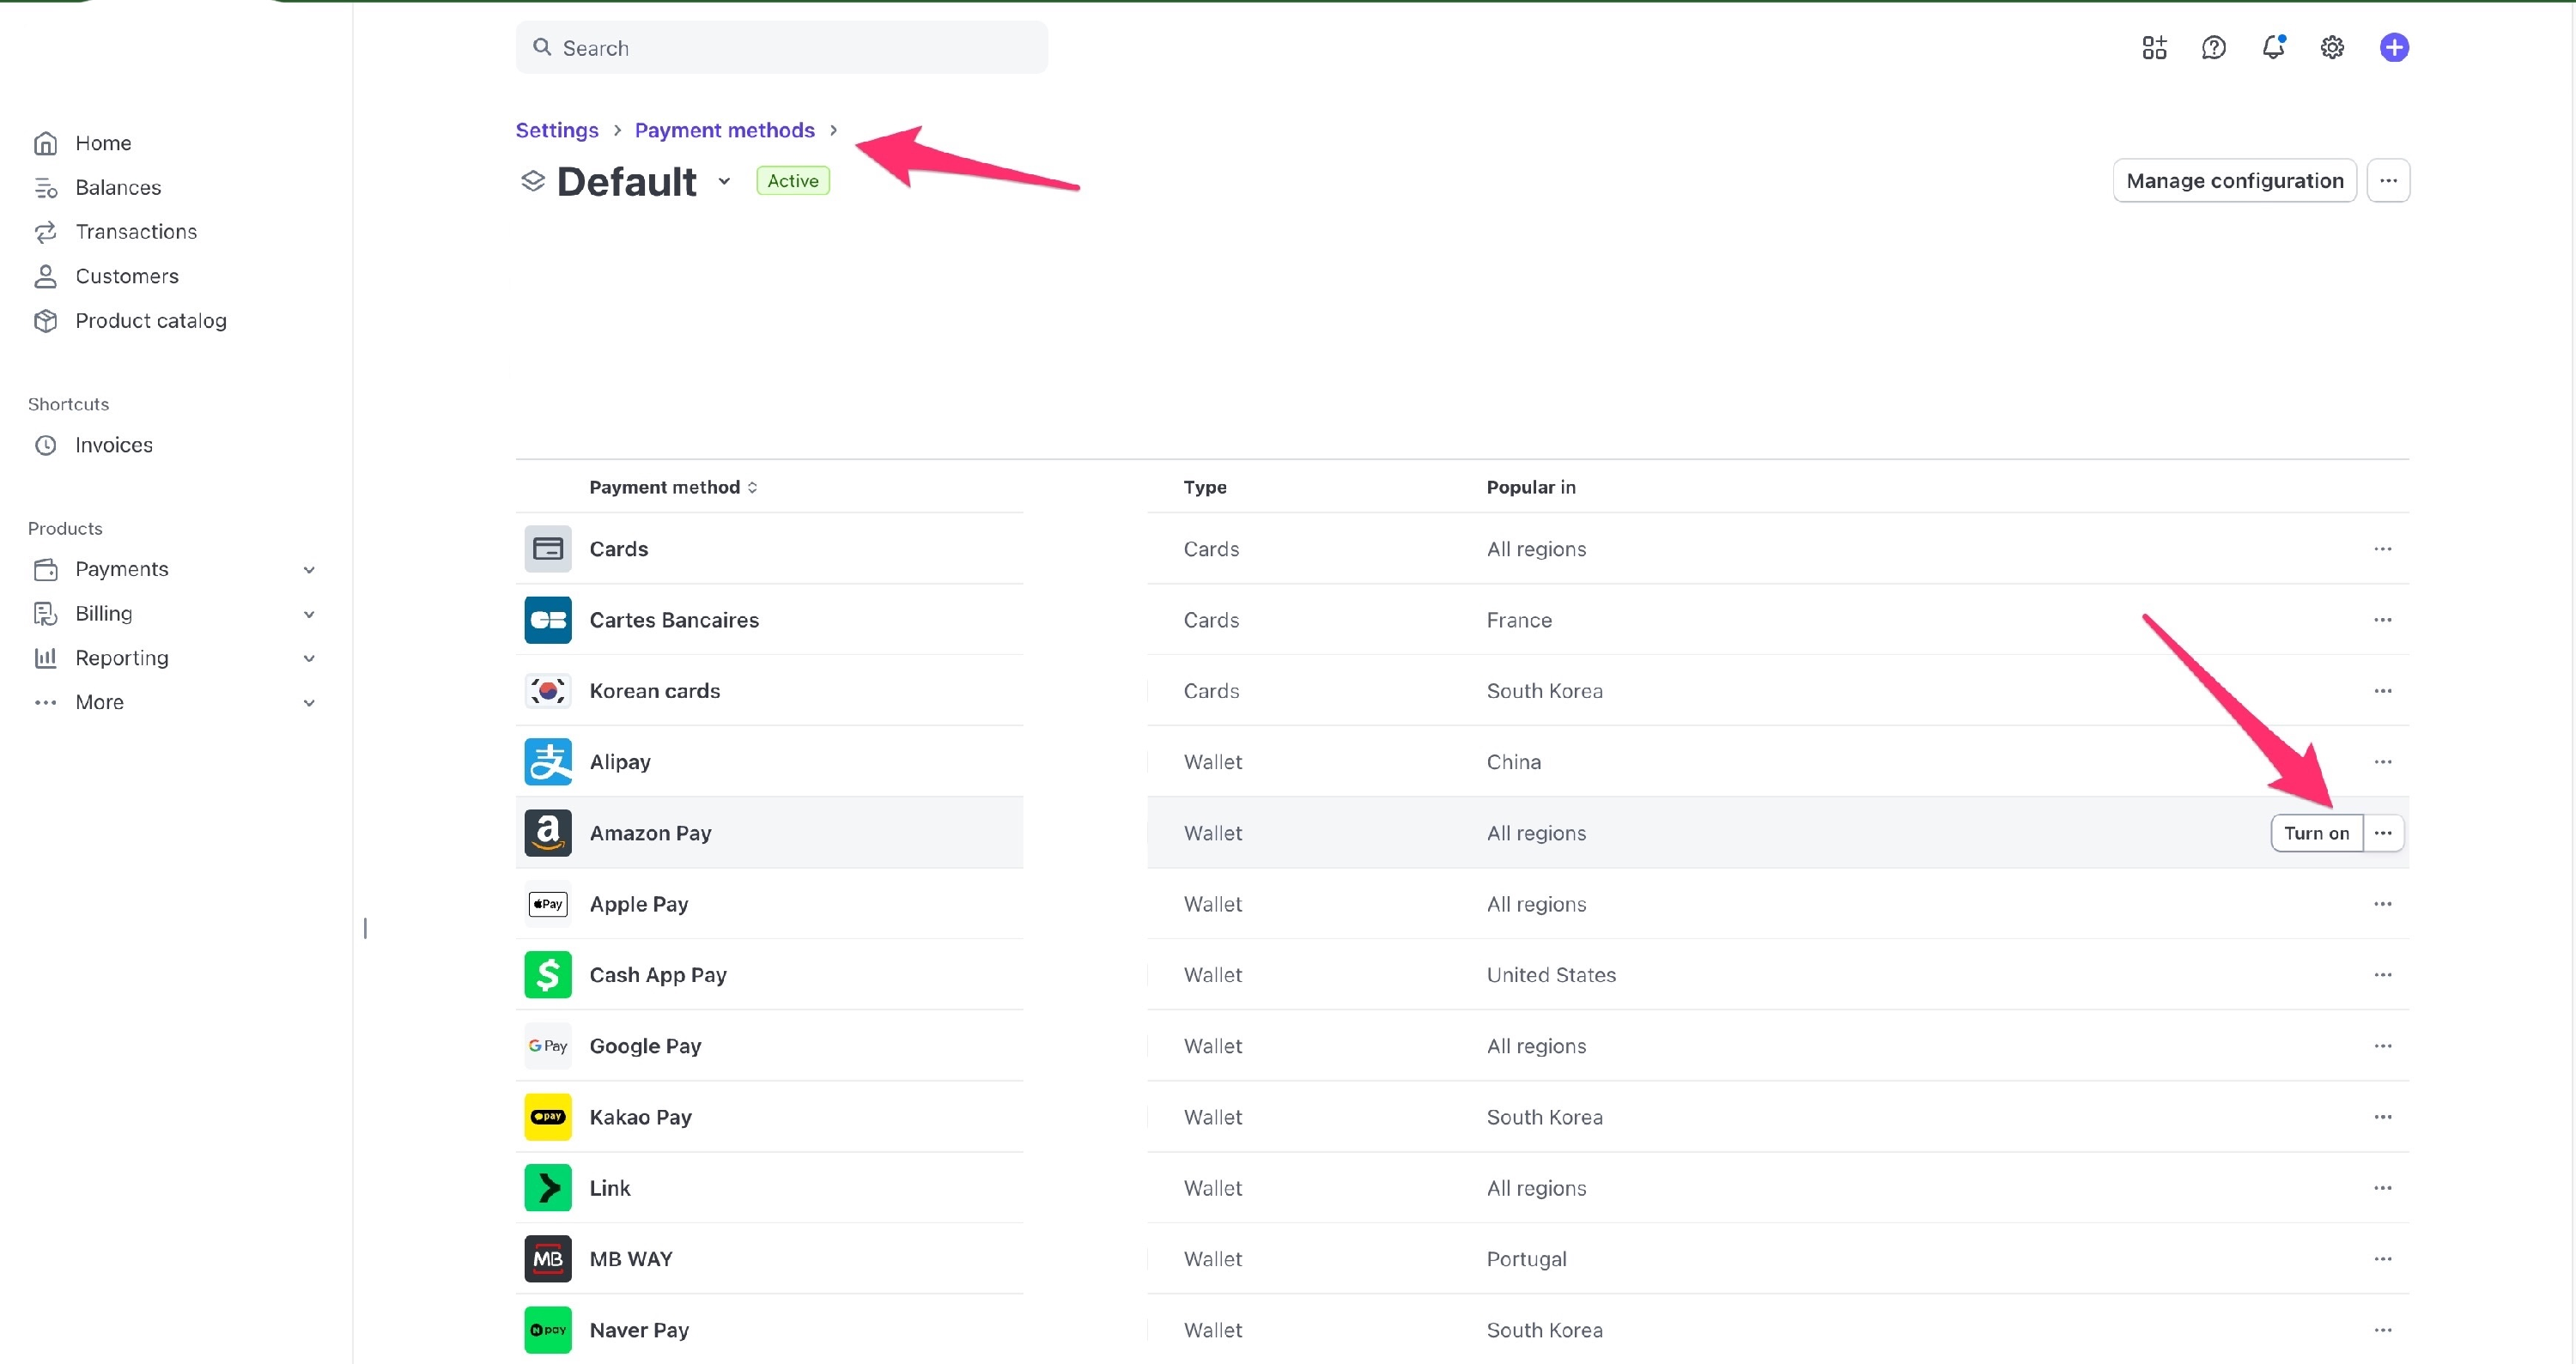Expand the Reporting sidebar section
The width and height of the screenshot is (2576, 1364).
click(309, 658)
